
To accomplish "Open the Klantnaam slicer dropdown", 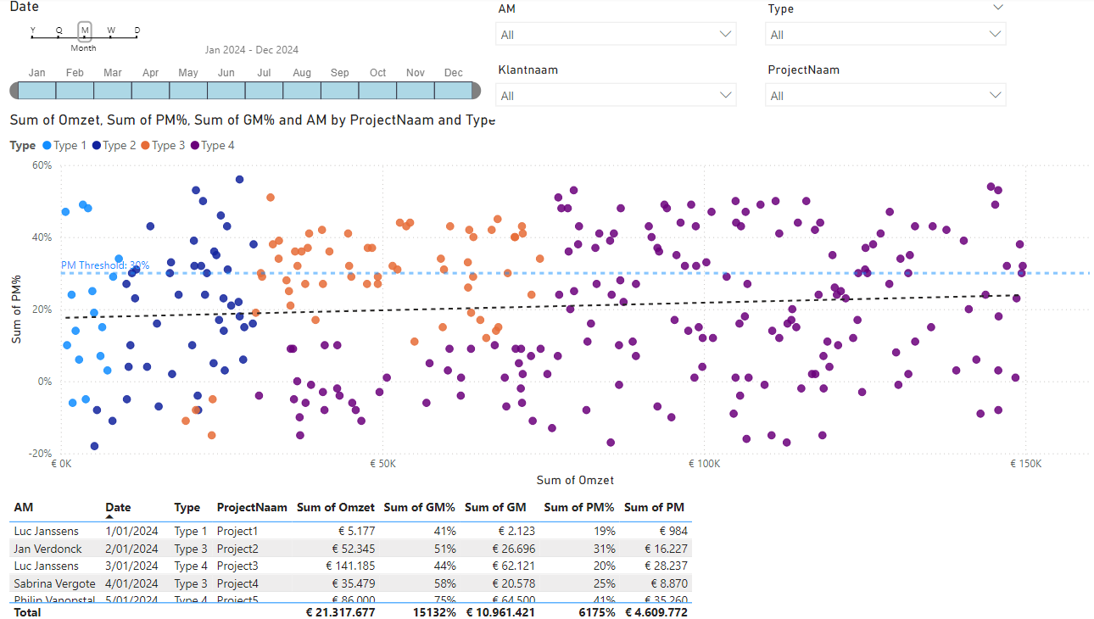I will 616,96.
